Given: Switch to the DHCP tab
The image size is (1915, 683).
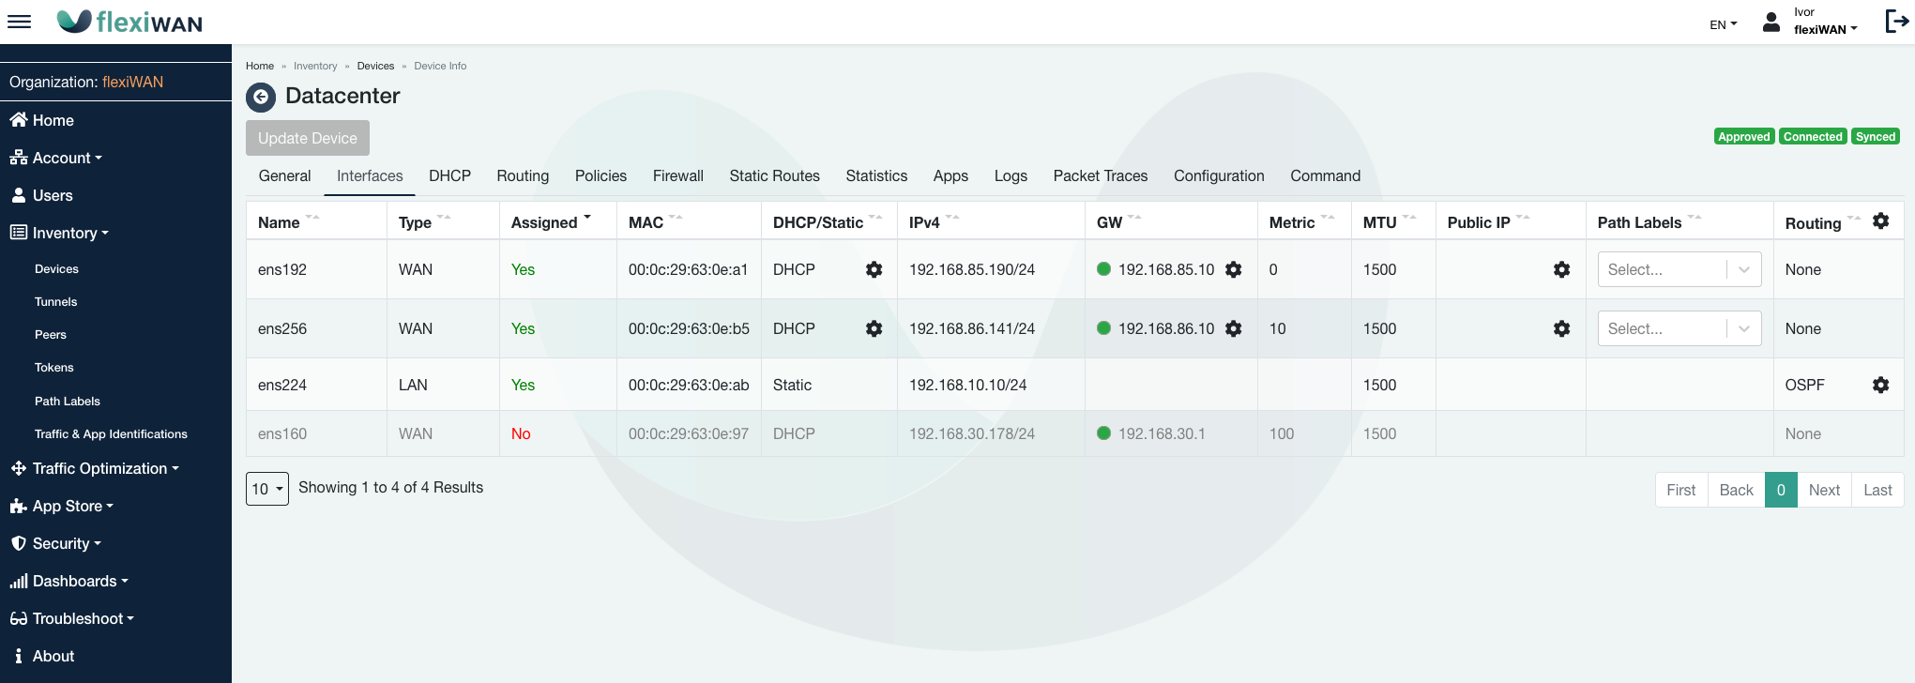Looking at the screenshot, I should pos(449,175).
